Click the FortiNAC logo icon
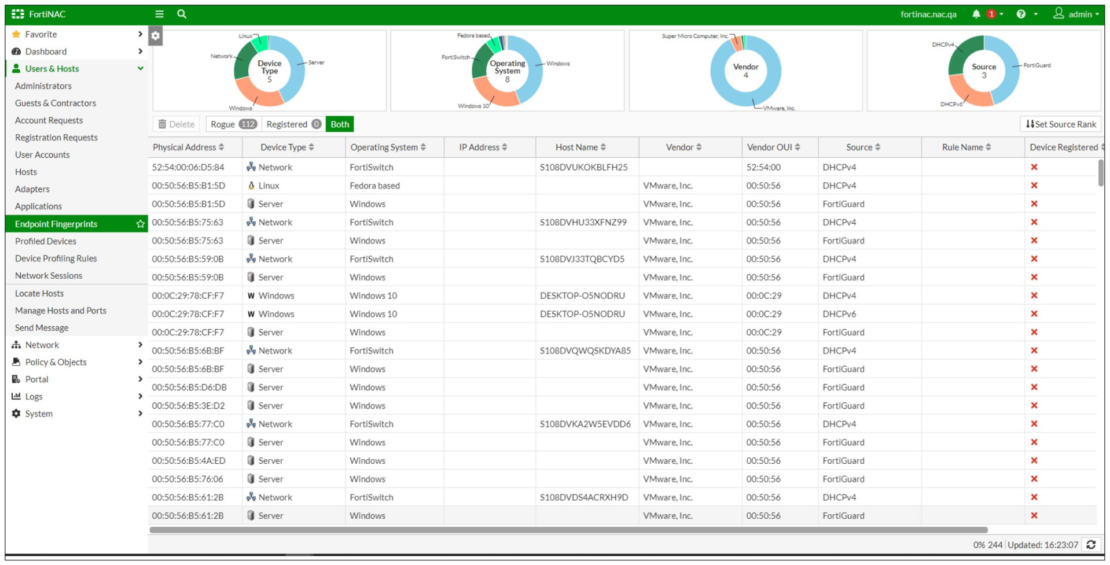The height and width of the screenshot is (565, 1110). coord(18,14)
